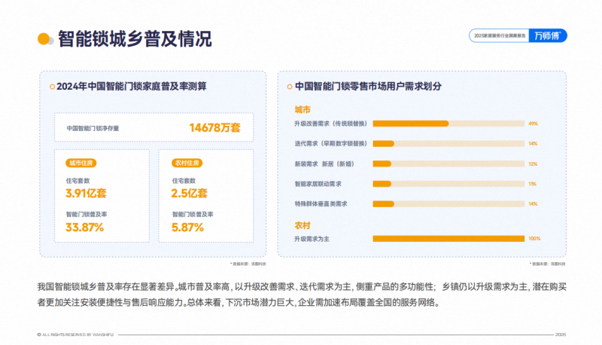Click the 农村 升级需求为主 100% bar
602x345 pixels.
click(x=448, y=239)
